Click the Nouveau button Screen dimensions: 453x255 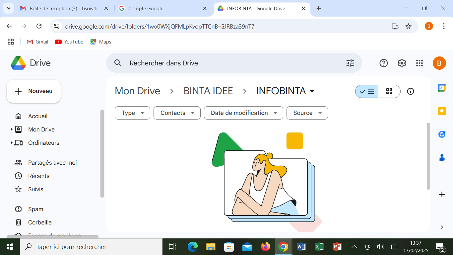click(34, 91)
